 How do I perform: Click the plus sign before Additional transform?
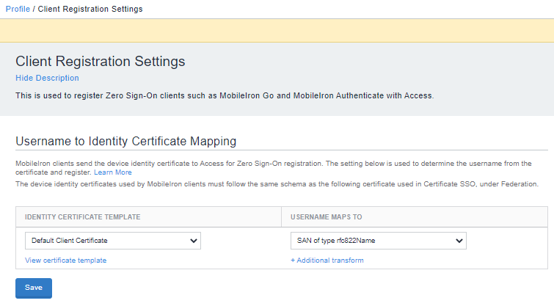click(293, 261)
